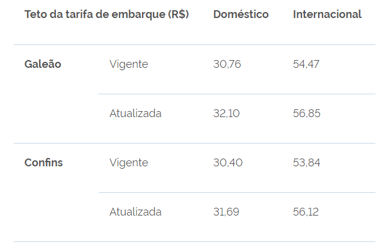388x248 pixels.
Task: Click the Galeão row label
Action: (x=43, y=64)
